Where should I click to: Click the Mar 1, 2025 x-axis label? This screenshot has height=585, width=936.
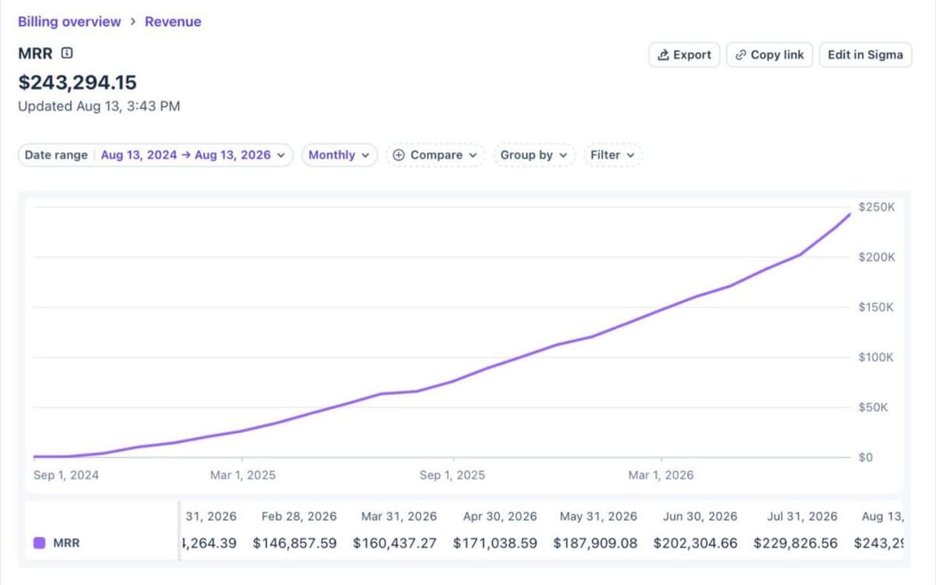(243, 475)
